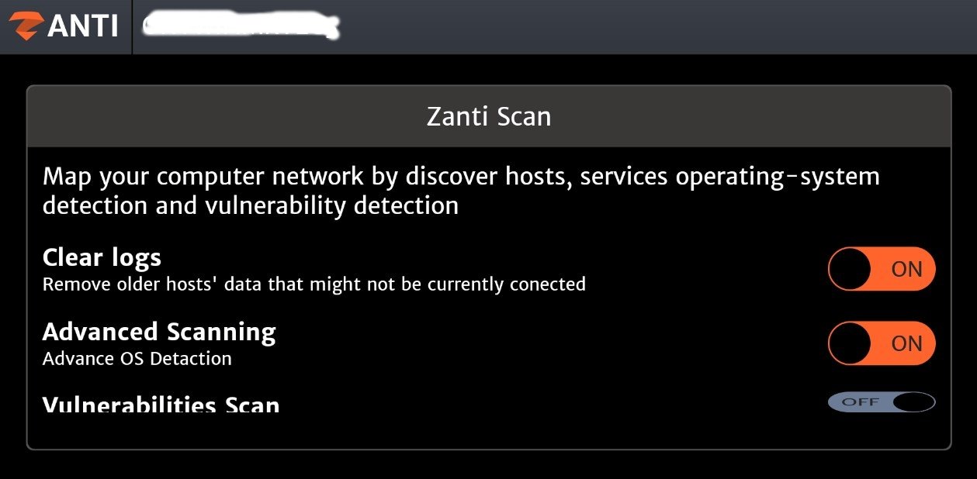
Task: Click the ANTI app name text
Action: tap(82, 26)
